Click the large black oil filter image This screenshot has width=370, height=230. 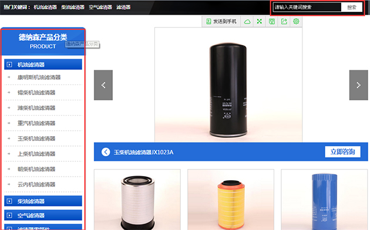click(x=228, y=85)
